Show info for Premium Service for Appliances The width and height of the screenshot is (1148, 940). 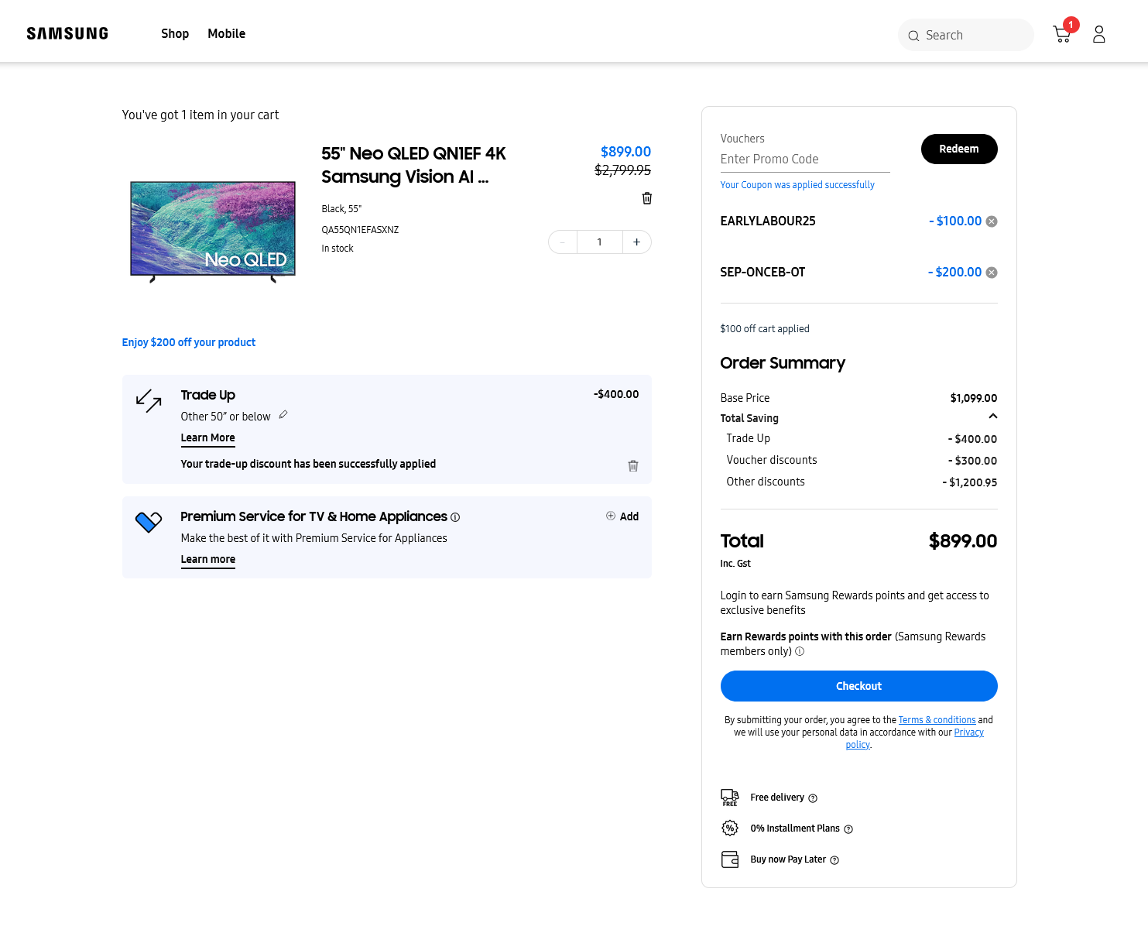click(x=455, y=517)
